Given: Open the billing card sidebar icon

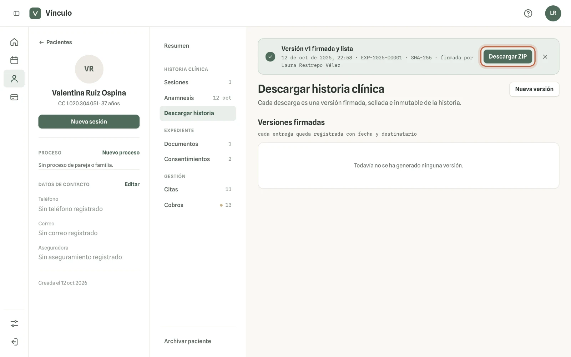Looking at the screenshot, I should [14, 97].
